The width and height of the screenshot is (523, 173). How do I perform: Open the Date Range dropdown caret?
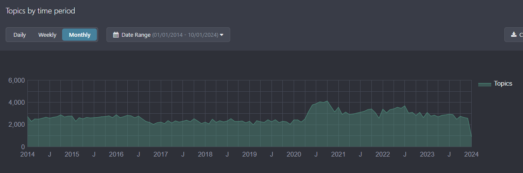point(222,35)
